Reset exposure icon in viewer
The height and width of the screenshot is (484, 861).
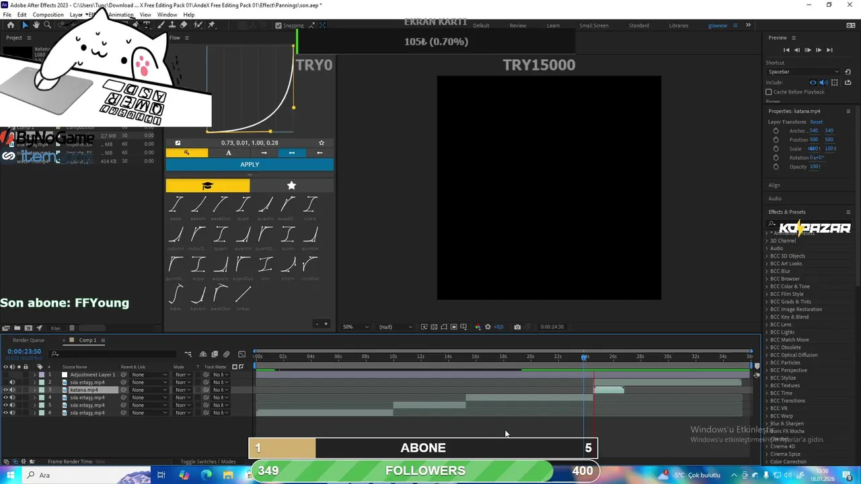point(488,327)
